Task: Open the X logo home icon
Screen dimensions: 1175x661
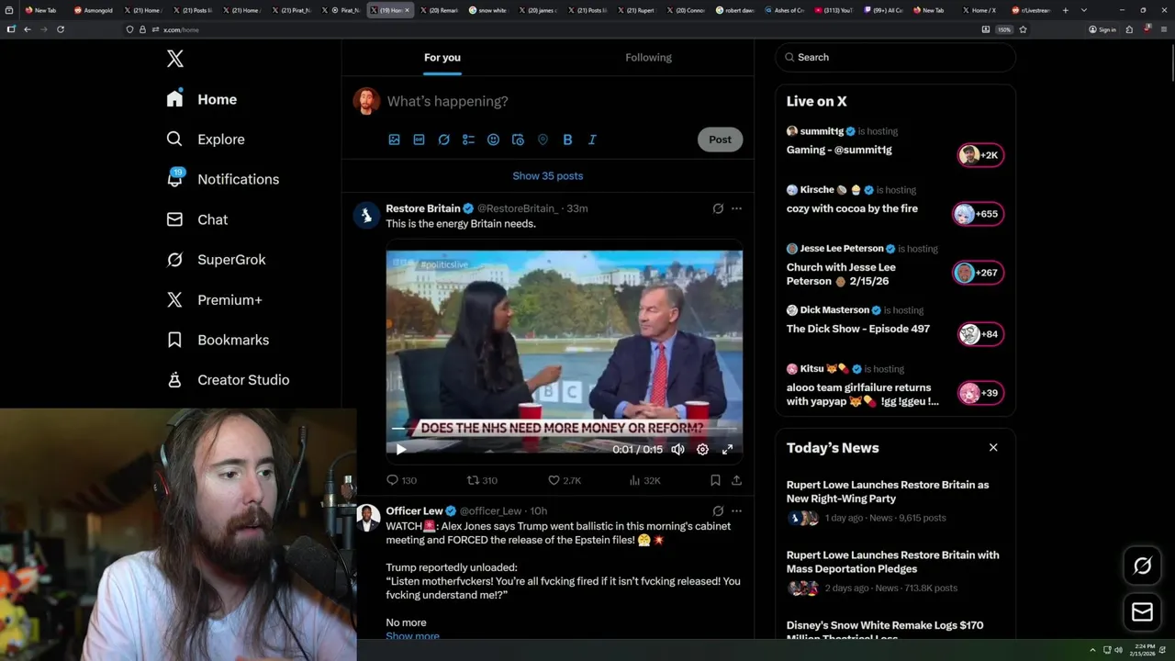Action: (175, 59)
